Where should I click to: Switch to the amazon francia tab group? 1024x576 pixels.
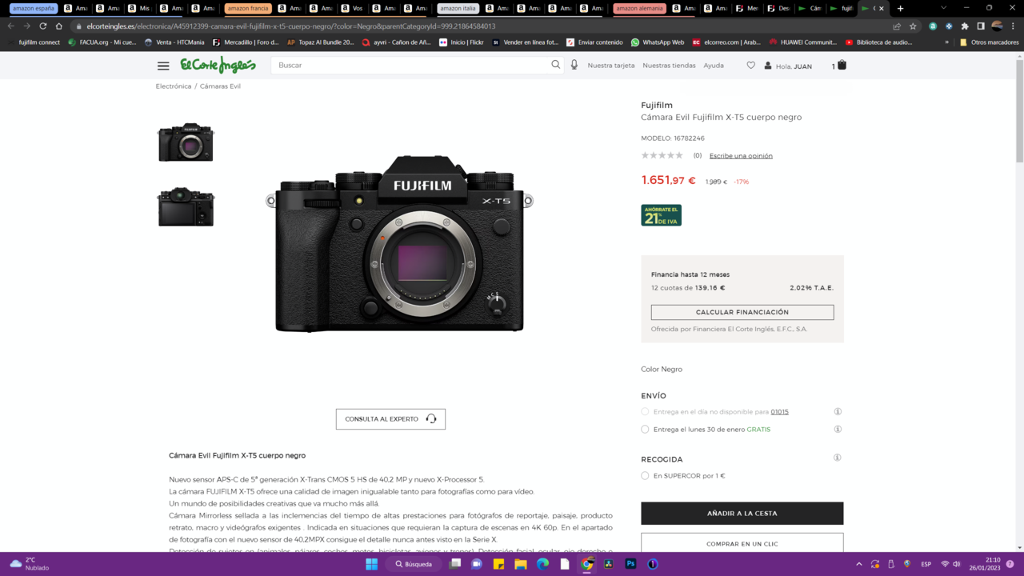(248, 8)
